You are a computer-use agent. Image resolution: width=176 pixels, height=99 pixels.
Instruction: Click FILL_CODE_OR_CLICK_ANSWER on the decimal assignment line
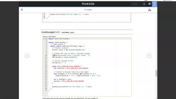tap(73, 81)
